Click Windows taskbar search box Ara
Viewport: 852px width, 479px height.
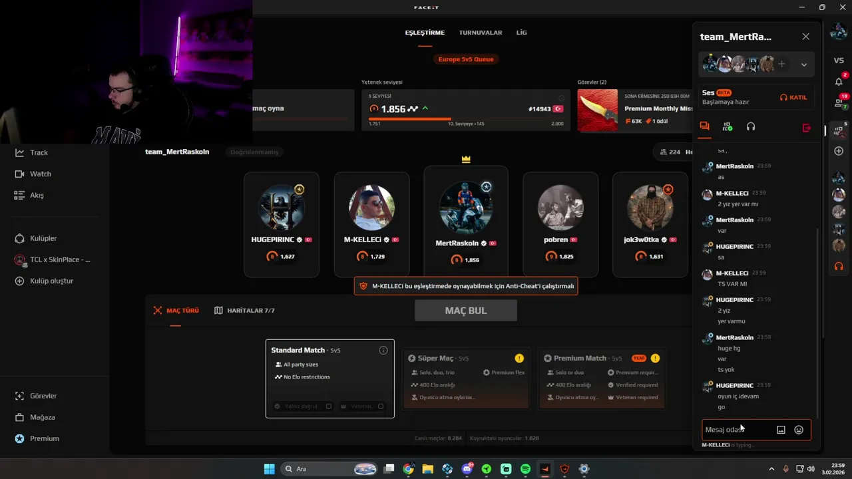pos(330,469)
